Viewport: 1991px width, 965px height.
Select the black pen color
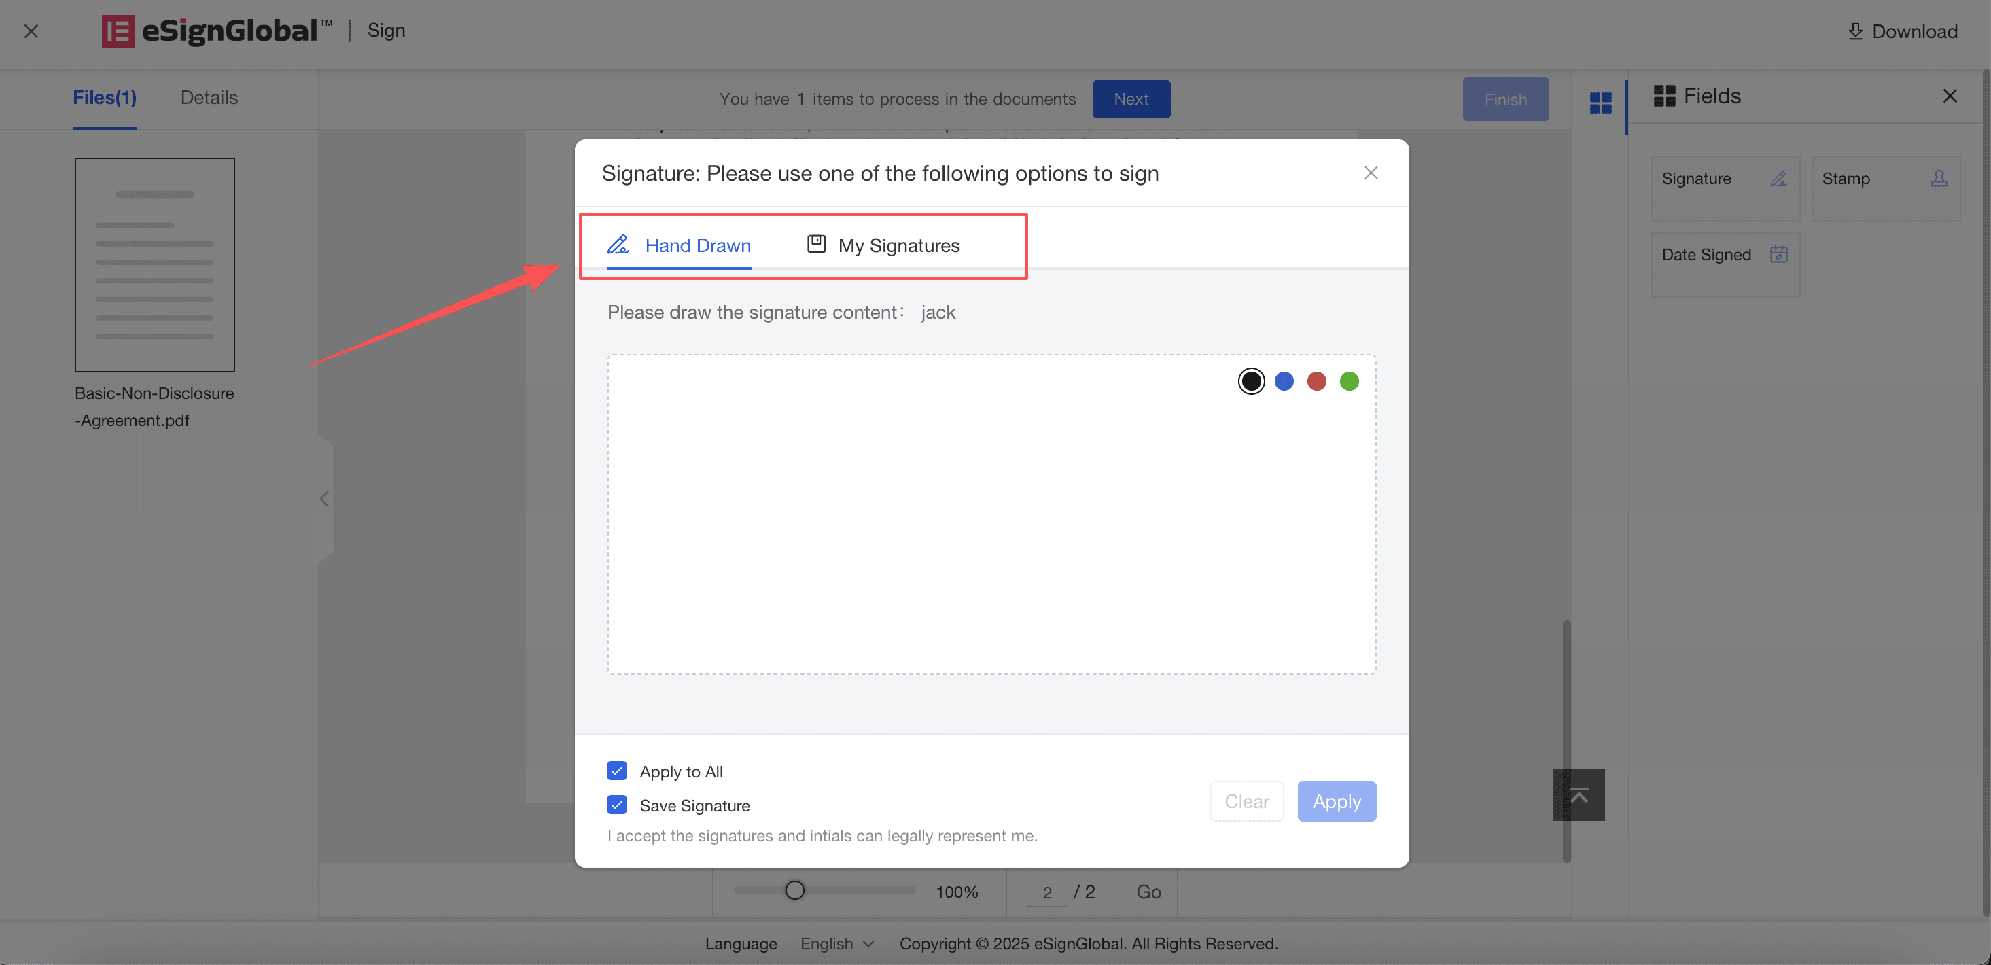click(1250, 381)
